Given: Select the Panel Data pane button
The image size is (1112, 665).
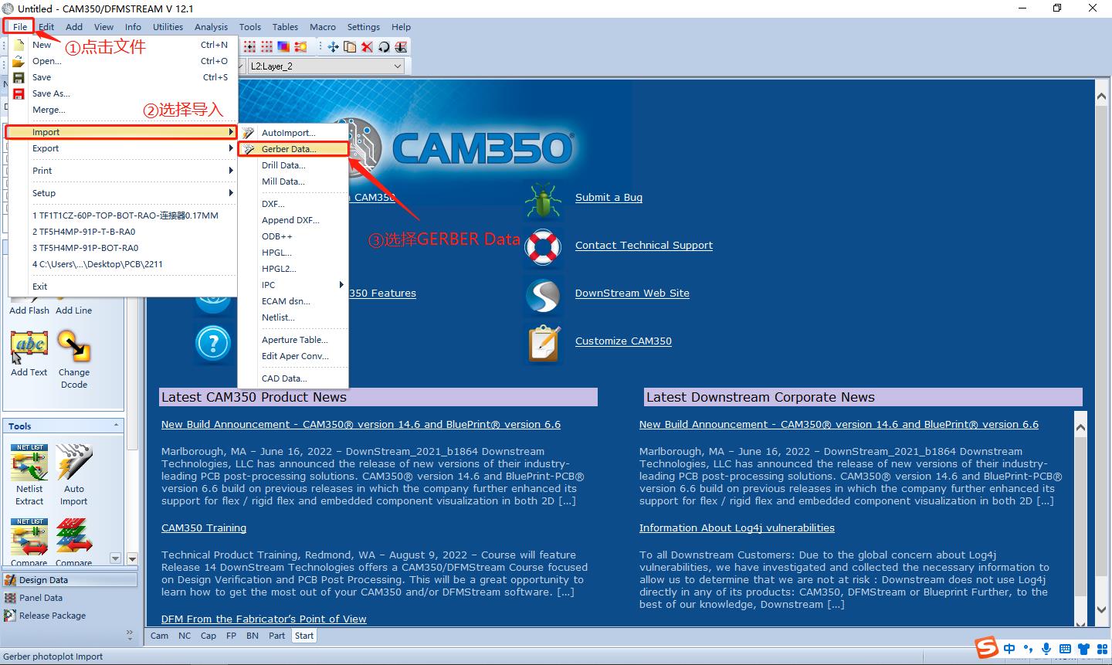Looking at the screenshot, I should 41,598.
